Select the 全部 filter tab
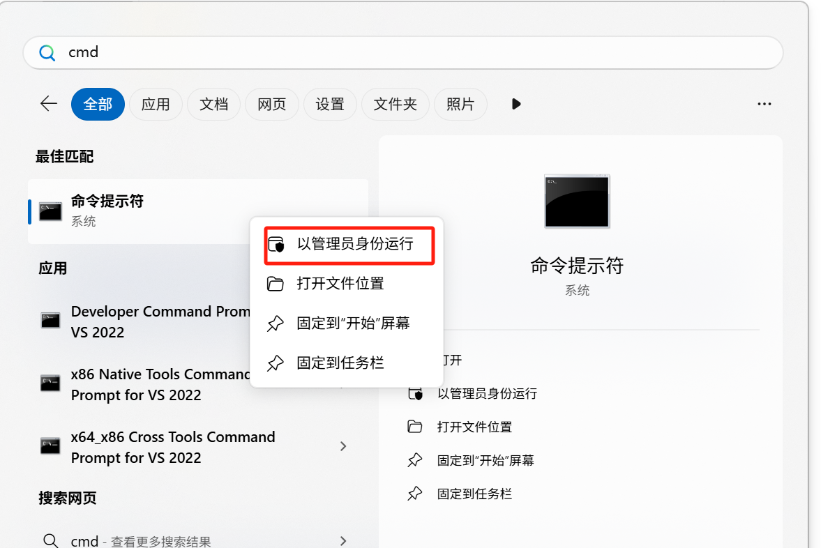821x548 pixels. pos(98,104)
